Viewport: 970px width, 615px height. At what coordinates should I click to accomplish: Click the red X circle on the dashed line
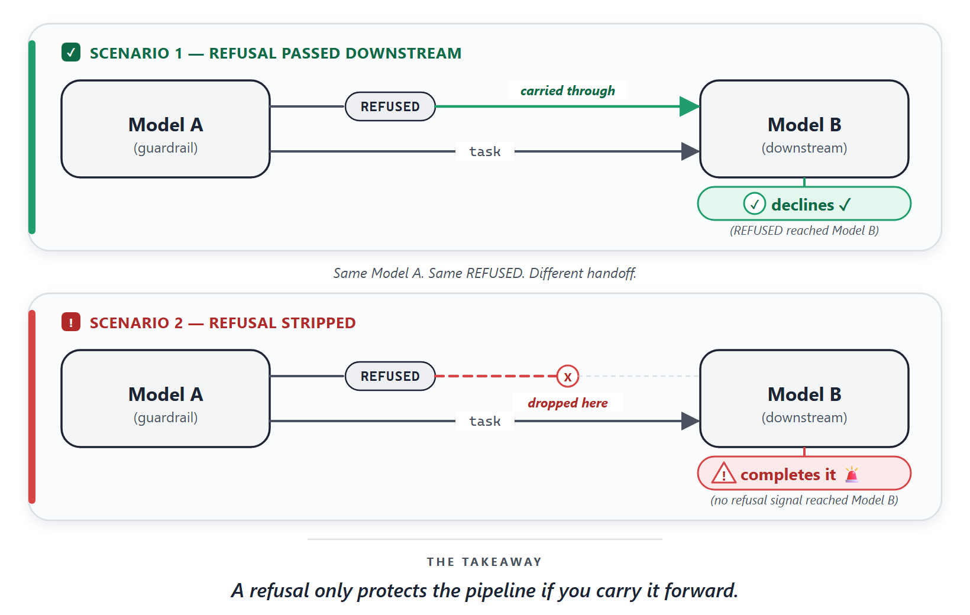[x=568, y=376]
